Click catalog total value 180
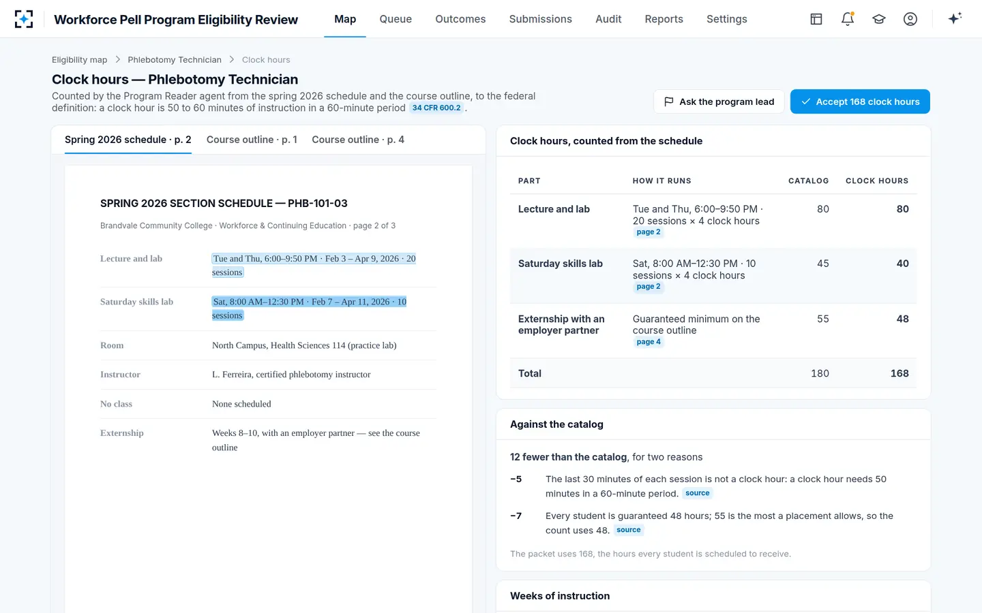The image size is (982, 613). pos(820,373)
